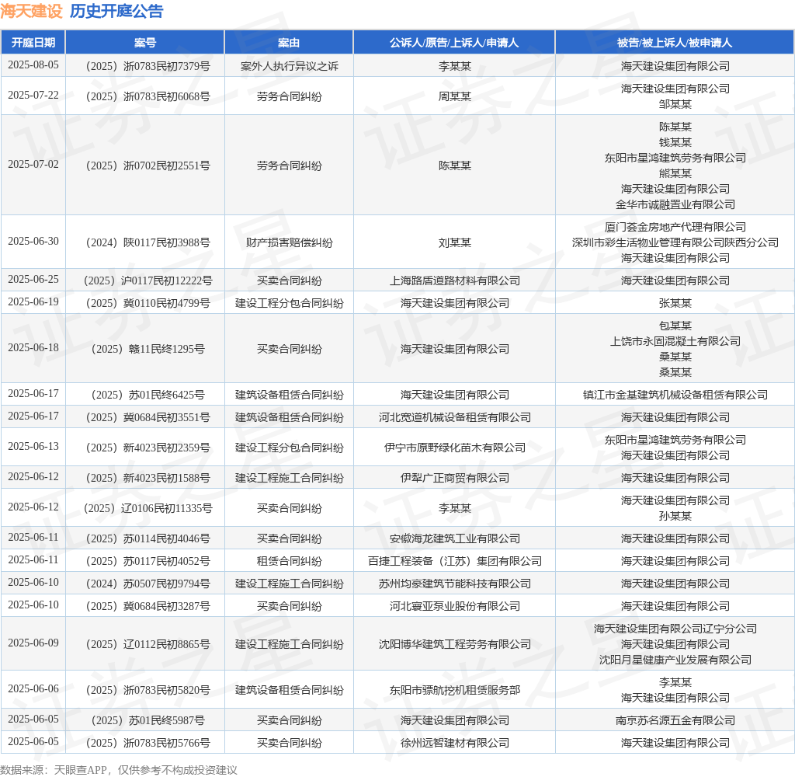Select the "案号" column header
The height and width of the screenshot is (777, 795).
pos(145,43)
